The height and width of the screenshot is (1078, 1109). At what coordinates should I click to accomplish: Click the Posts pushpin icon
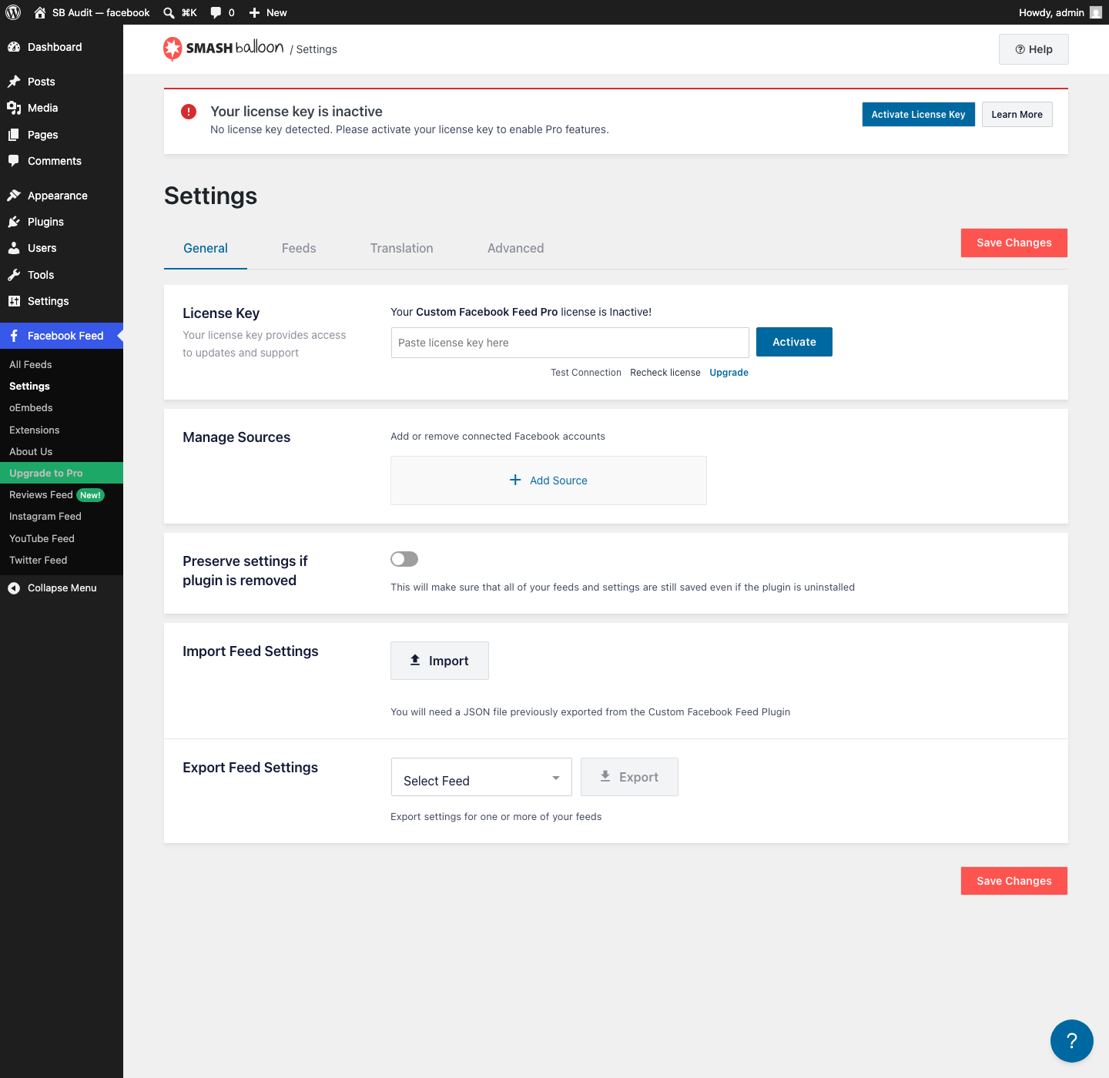(x=14, y=82)
